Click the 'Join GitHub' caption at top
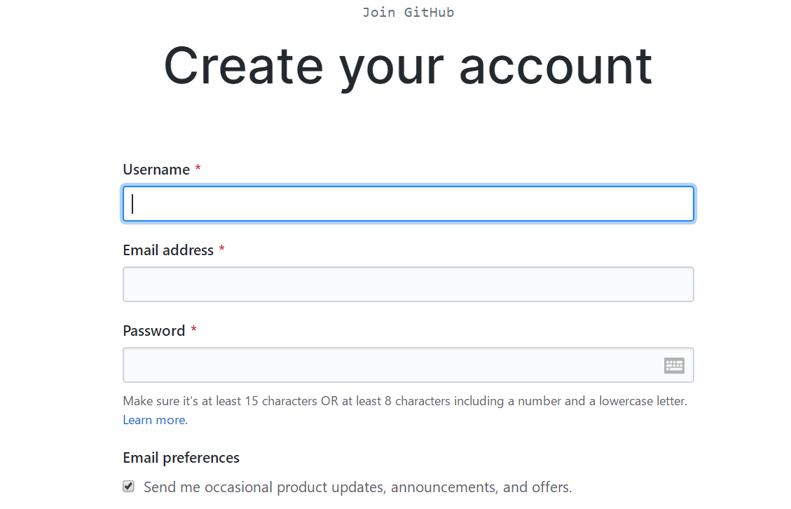This screenshot has height=509, width=791. pyautogui.click(x=408, y=13)
